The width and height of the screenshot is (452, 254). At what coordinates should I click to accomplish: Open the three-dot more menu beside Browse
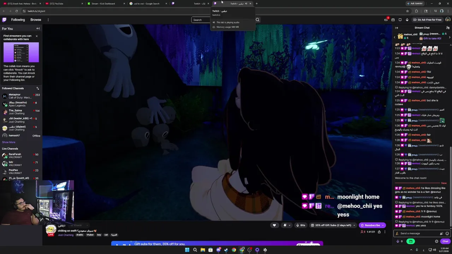point(48,20)
